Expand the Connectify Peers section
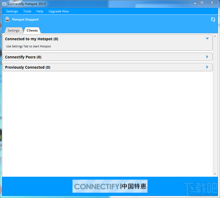The image size is (220, 198). 207,57
